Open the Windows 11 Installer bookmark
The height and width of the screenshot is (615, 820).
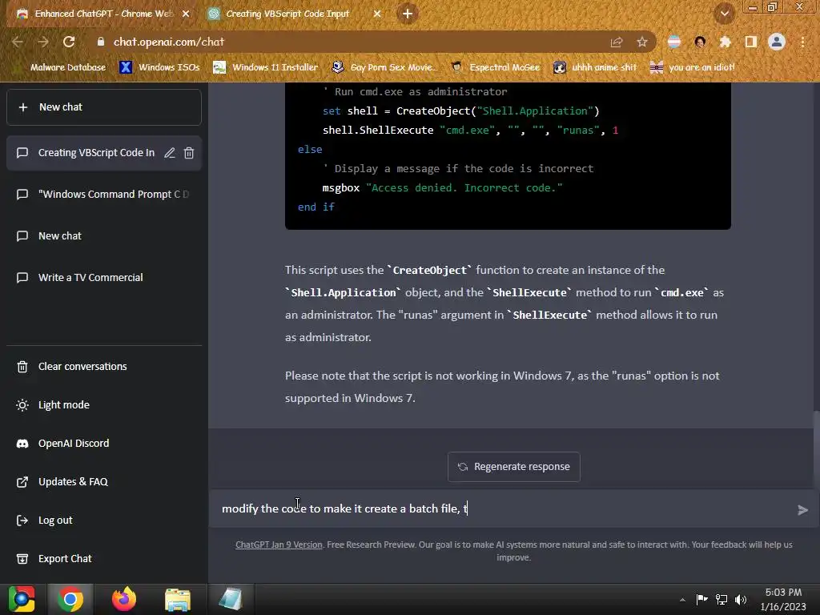(x=266, y=67)
